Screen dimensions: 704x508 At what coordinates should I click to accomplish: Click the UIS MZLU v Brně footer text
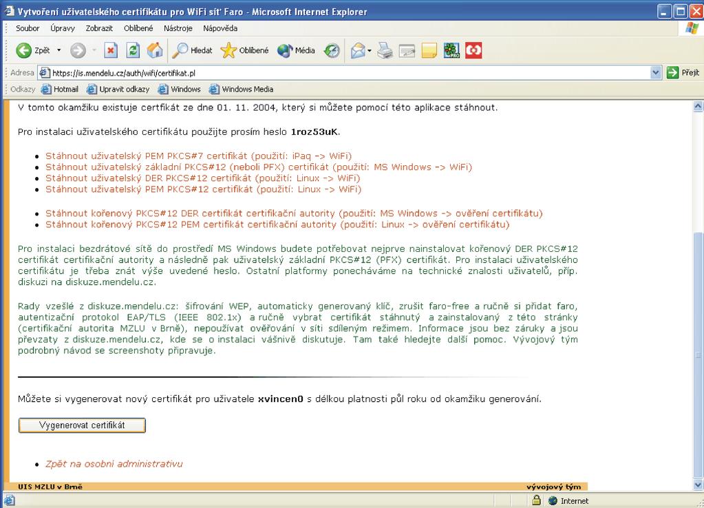point(50,487)
